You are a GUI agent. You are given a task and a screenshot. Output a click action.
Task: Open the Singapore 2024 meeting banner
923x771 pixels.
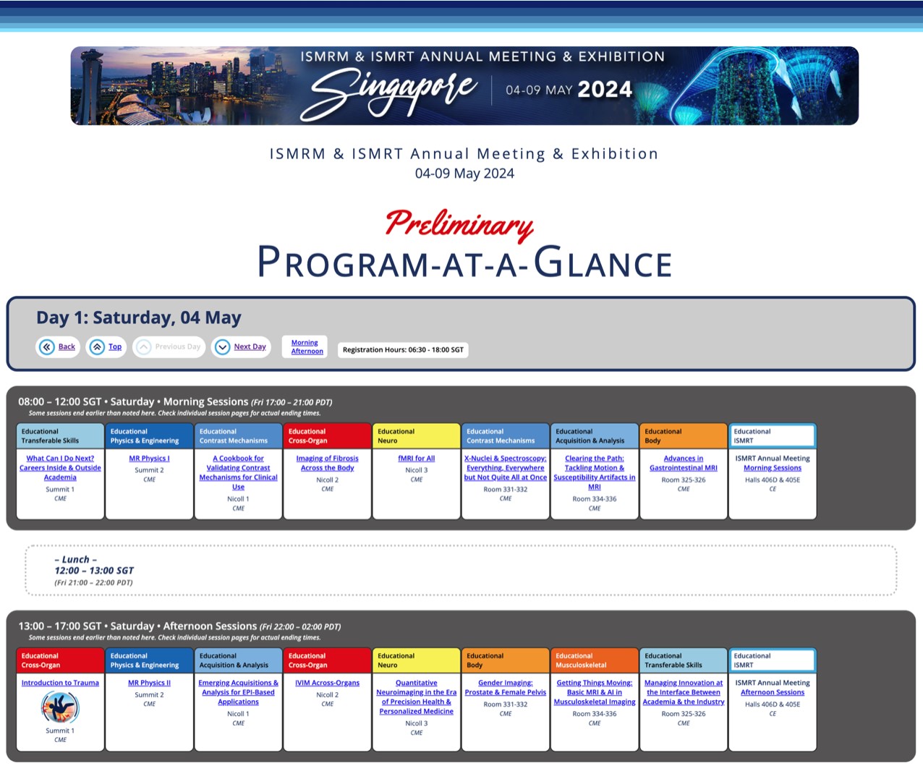click(464, 86)
